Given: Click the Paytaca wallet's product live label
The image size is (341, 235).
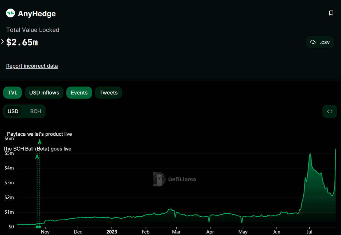Looking at the screenshot, I should pos(39,134).
